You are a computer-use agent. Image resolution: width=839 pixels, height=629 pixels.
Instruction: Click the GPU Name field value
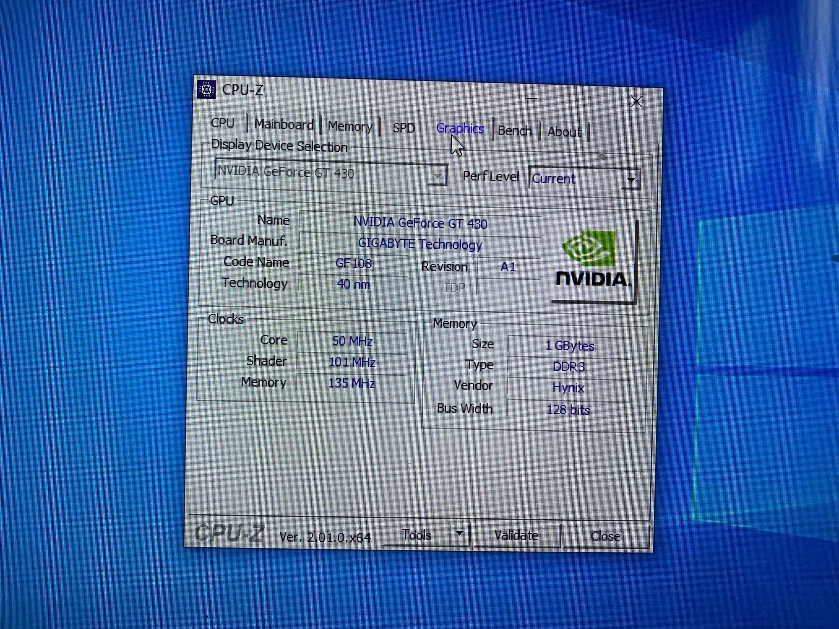pyautogui.click(x=420, y=223)
